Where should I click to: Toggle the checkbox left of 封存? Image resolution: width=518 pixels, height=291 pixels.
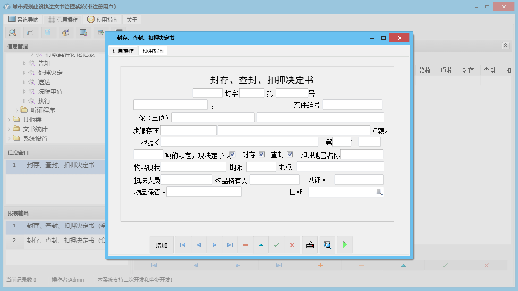tap(233, 154)
